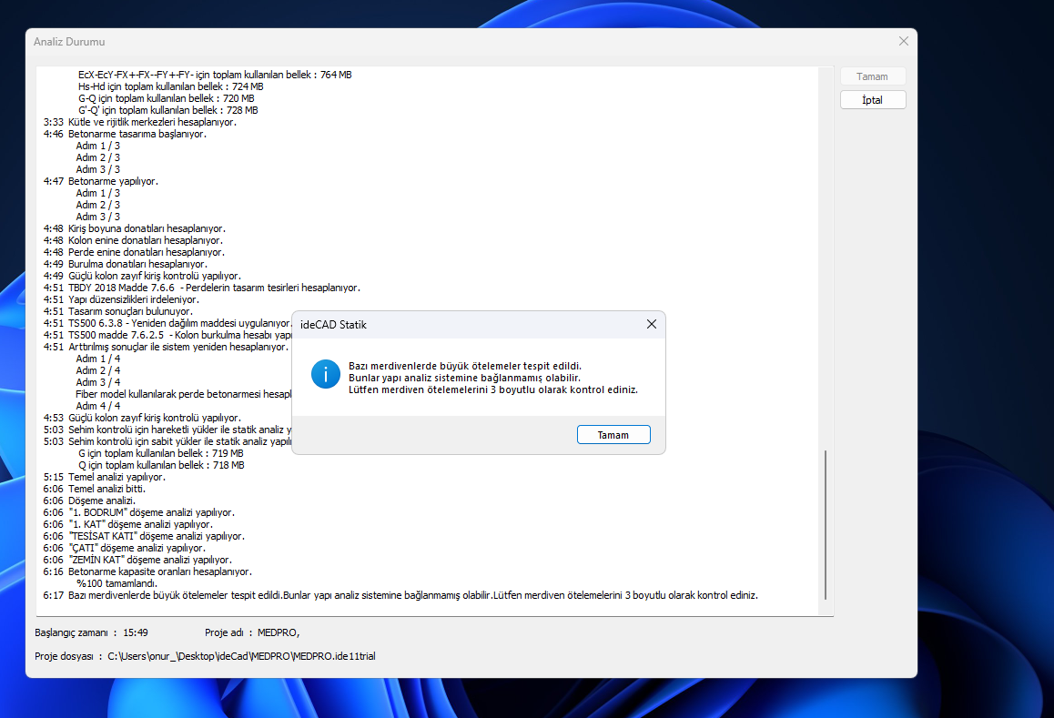This screenshot has width=1054, height=718.
Task: Click the merdiven warning text in the dialog
Action: [x=492, y=377]
